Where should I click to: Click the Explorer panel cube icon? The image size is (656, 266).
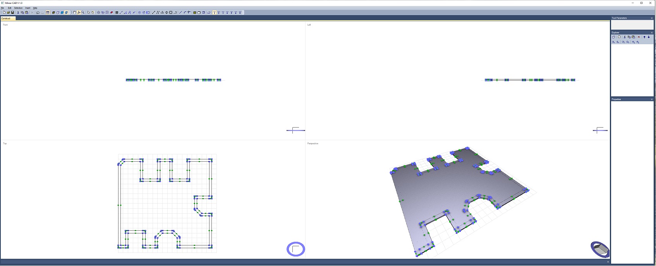613,37
